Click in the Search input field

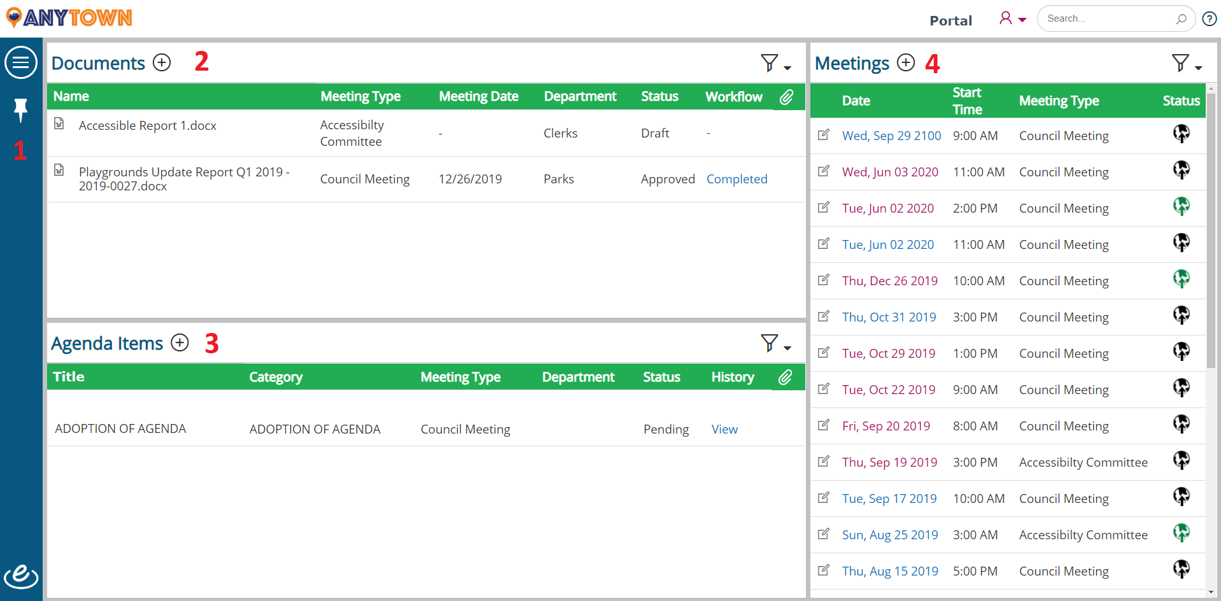click(x=1108, y=18)
